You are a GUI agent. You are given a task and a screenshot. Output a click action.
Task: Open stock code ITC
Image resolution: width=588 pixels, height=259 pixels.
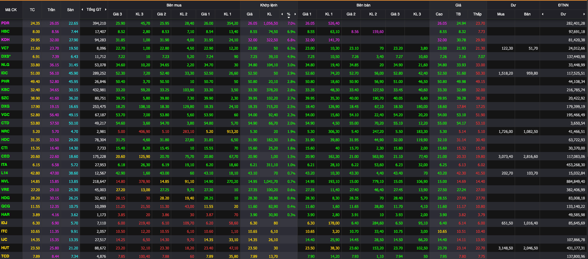(4, 231)
